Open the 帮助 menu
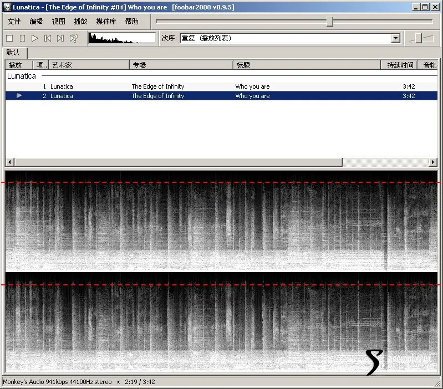 (131, 22)
